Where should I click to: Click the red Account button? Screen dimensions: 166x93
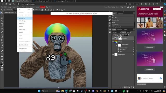(43, 7)
